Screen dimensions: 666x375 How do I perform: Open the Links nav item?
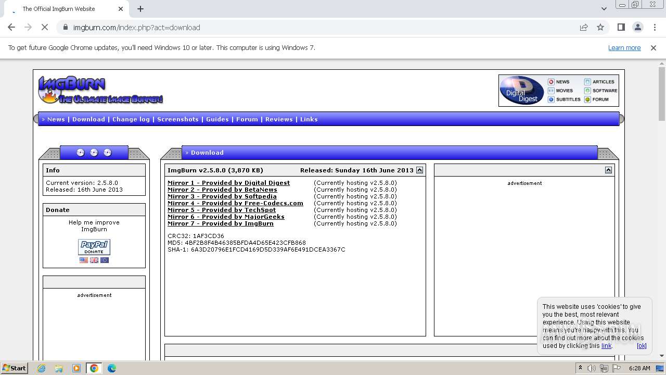click(x=309, y=119)
